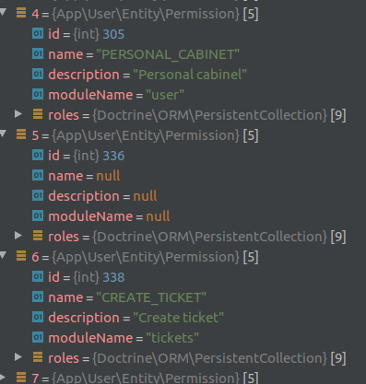Select the id = {int} 338 row
366x384 pixels.
point(183,277)
